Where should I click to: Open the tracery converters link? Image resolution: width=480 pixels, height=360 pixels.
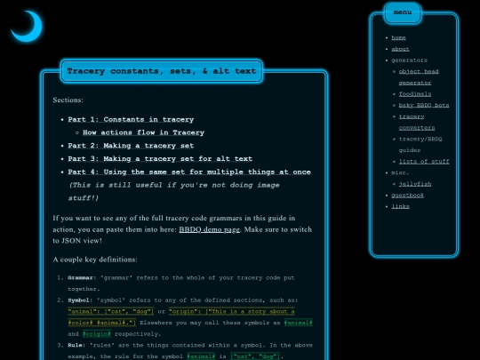click(417, 122)
